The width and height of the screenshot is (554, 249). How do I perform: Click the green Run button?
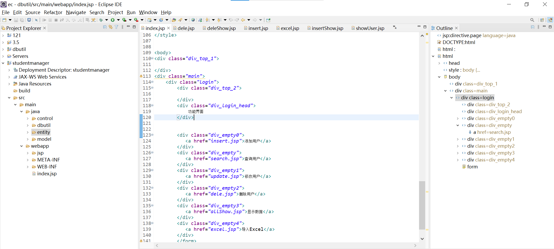[x=113, y=20]
